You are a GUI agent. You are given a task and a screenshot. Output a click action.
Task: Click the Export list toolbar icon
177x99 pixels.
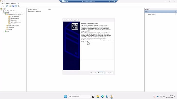(x=10, y=6)
